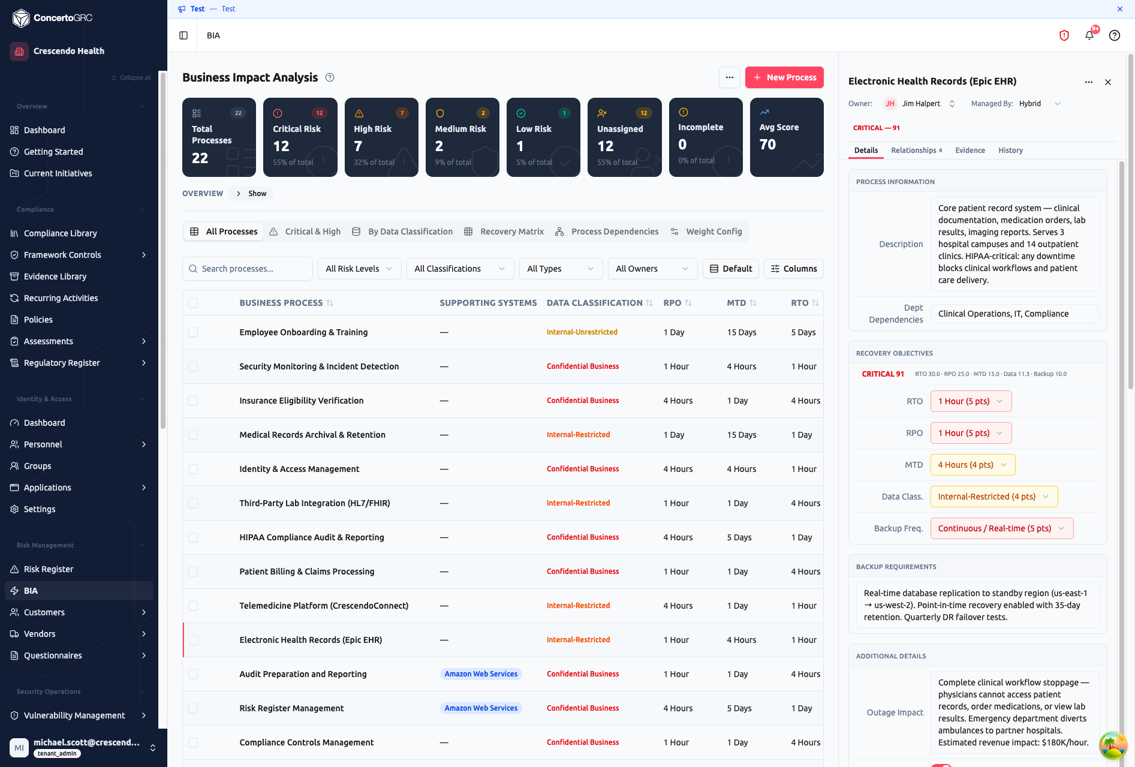The height and width of the screenshot is (767, 1135).
Task: Click Collapse all in sidebar
Action: 131,78
